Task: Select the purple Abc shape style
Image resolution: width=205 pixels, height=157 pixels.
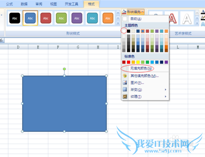Action: (x=77, y=18)
